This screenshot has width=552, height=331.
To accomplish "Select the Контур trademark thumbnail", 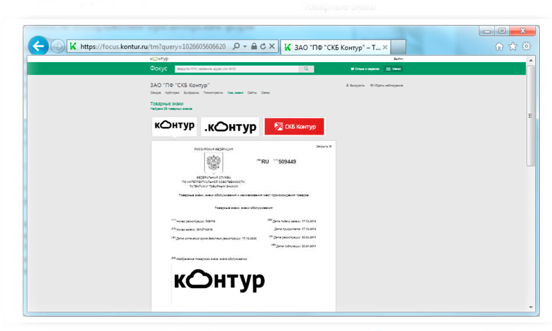I will pyautogui.click(x=174, y=126).
